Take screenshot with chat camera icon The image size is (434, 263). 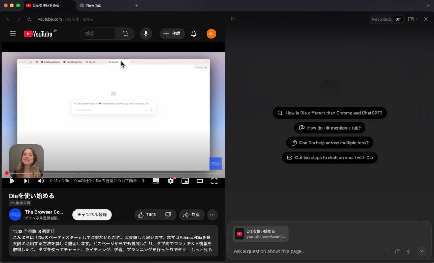[398, 251]
